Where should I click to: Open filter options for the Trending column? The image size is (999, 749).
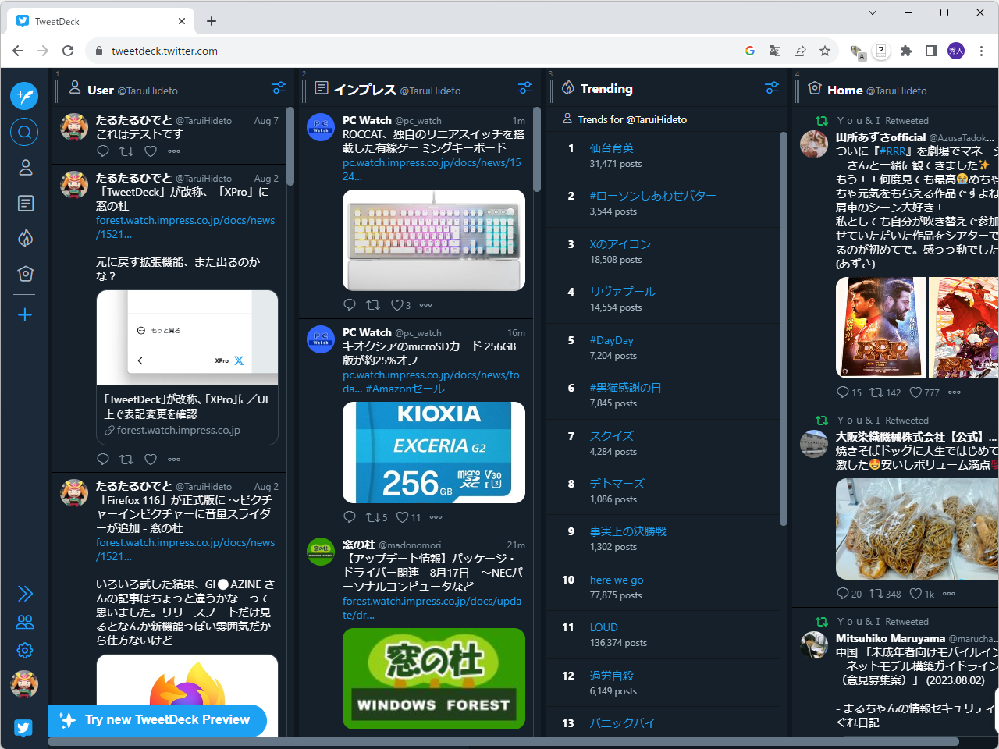[x=771, y=87]
